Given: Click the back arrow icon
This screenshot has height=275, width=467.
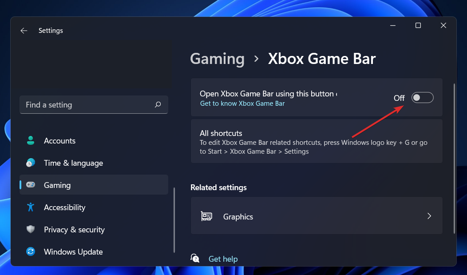Looking at the screenshot, I should pyautogui.click(x=24, y=31).
